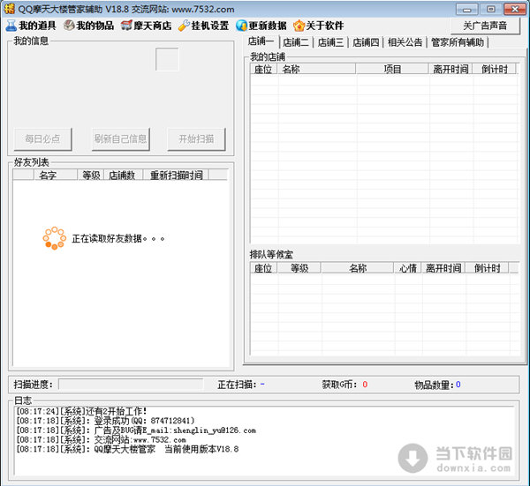Open 我的道具 flask icon

click(11, 26)
